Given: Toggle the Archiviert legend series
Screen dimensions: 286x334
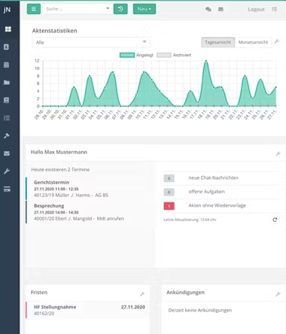Looking at the screenshot, I should [174, 55].
